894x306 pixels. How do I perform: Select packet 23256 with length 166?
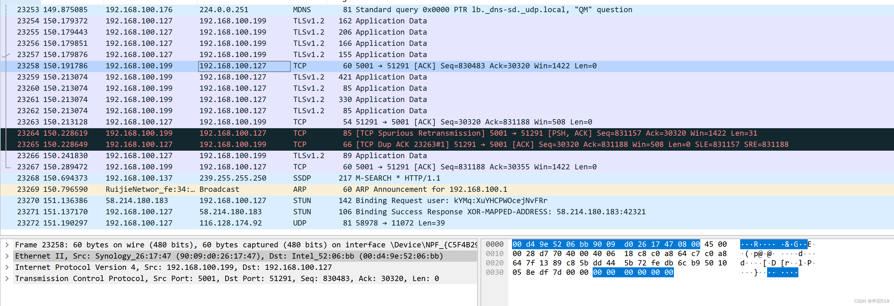(447, 43)
